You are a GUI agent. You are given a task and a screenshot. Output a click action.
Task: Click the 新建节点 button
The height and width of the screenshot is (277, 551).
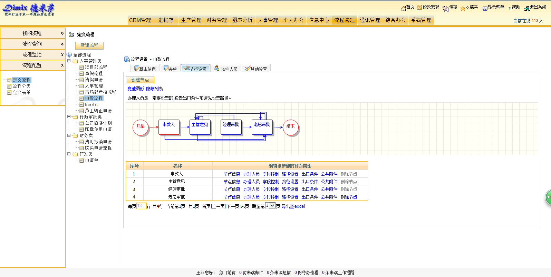(140, 80)
